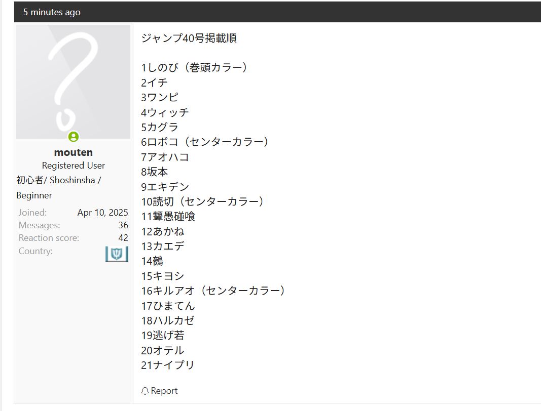
Task: Click the line '21ナイプリ'
Action: (x=168, y=365)
